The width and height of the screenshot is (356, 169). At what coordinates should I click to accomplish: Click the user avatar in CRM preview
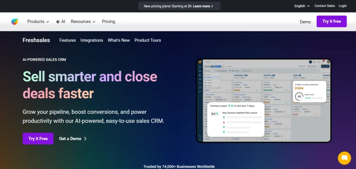point(328,62)
